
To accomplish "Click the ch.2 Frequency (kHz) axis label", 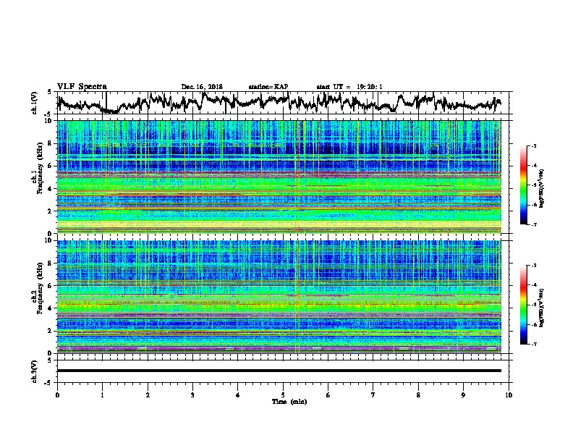I will (37, 288).
